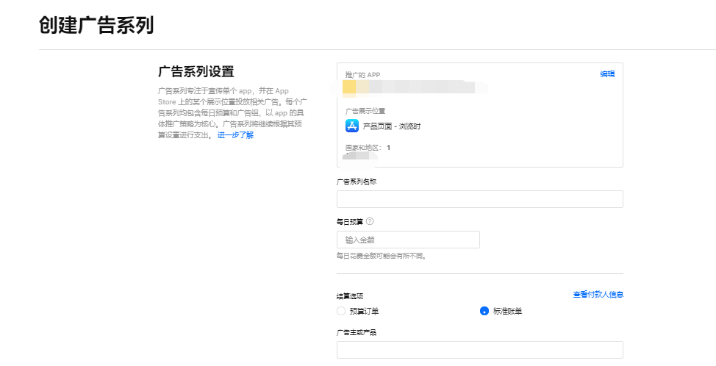Open the 编辑 link in app card
716x366 pixels.
click(607, 74)
